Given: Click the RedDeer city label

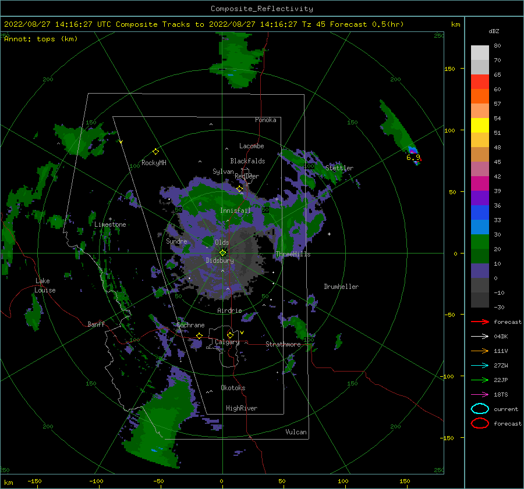Looking at the screenshot, I should pyautogui.click(x=247, y=176).
